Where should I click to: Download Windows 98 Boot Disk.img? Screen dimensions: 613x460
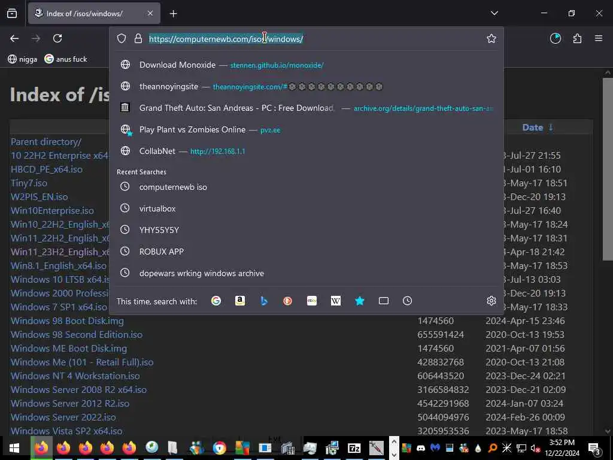pos(67,321)
